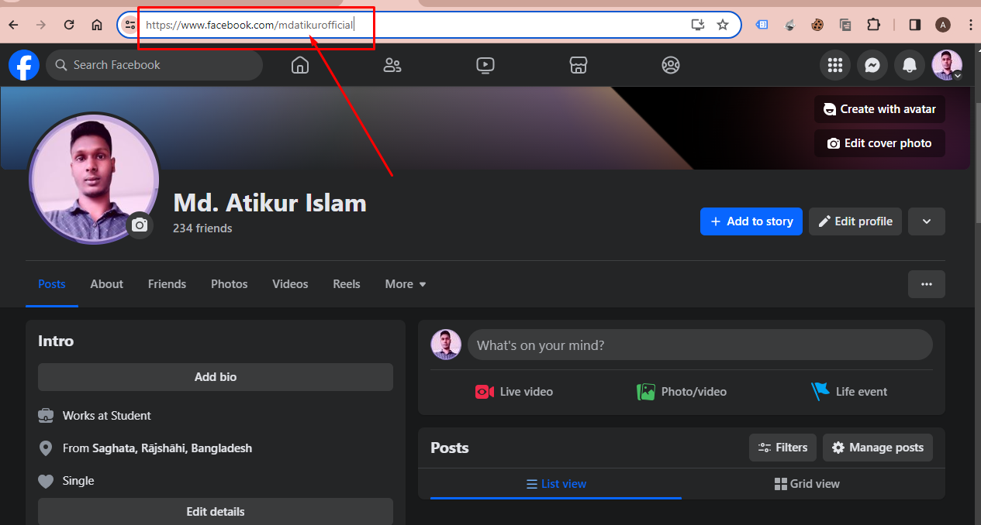Open the cookie extension icon

pos(817,25)
